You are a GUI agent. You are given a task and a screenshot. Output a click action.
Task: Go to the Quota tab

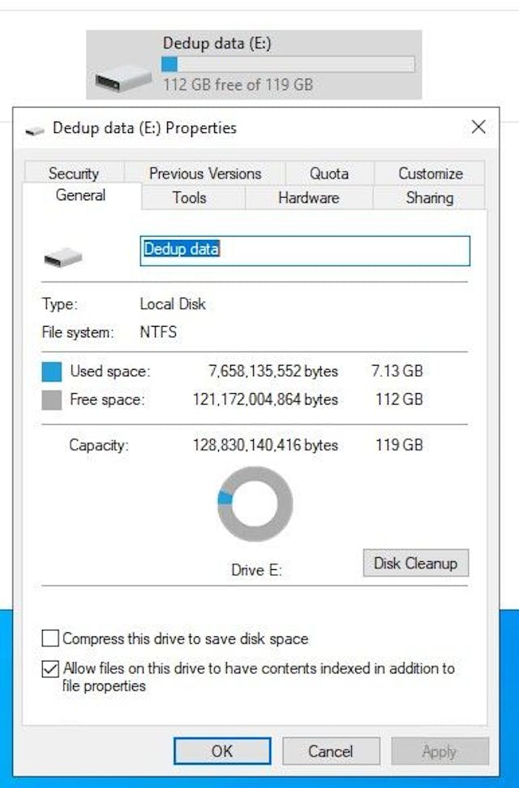click(x=328, y=173)
